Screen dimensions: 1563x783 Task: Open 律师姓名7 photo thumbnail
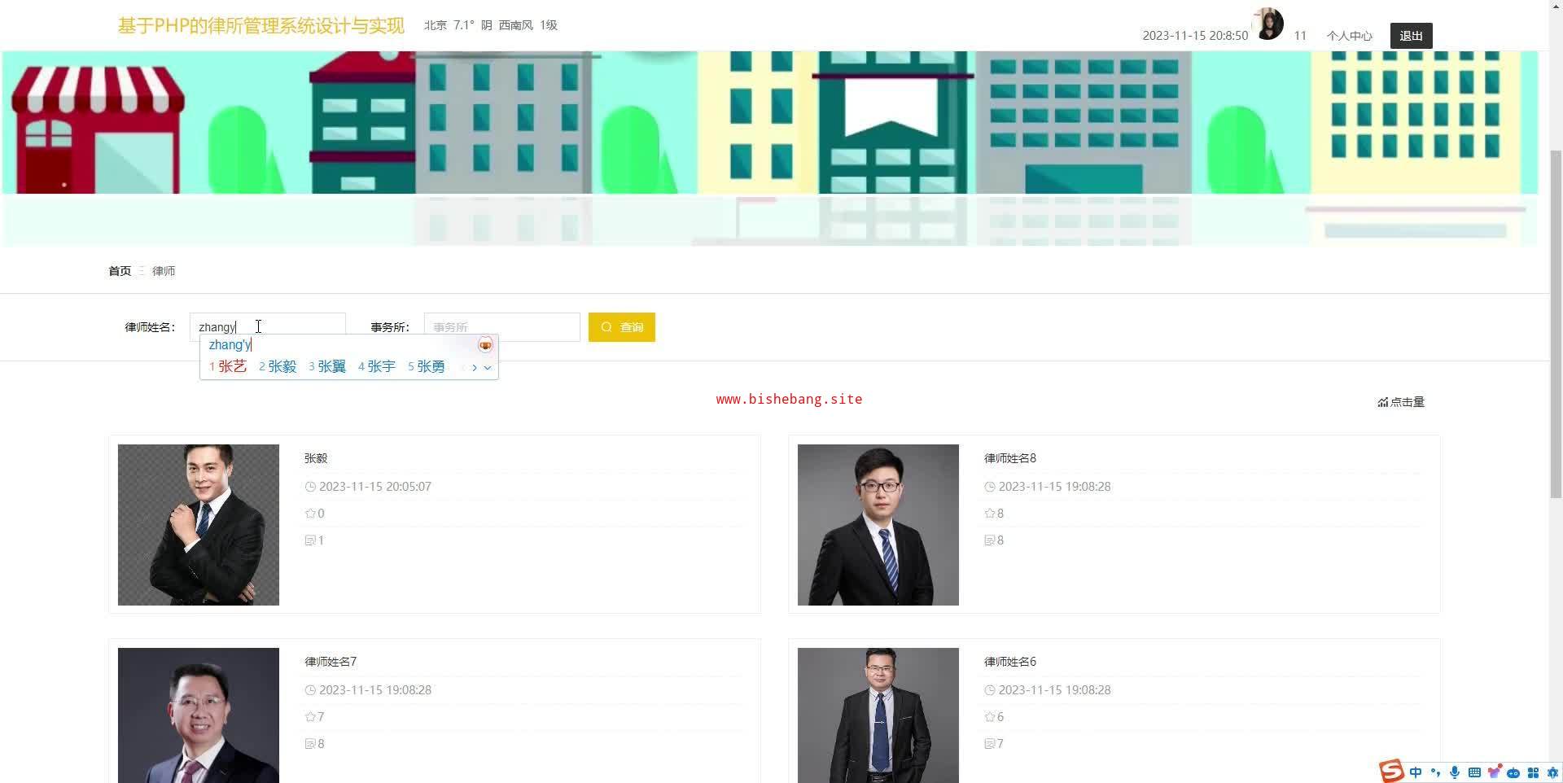pyautogui.click(x=199, y=715)
